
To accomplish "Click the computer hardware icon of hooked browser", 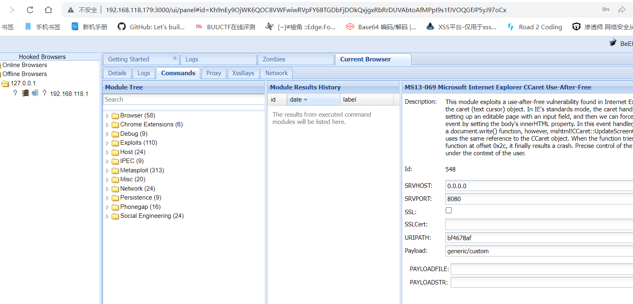I will pyautogui.click(x=35, y=93).
